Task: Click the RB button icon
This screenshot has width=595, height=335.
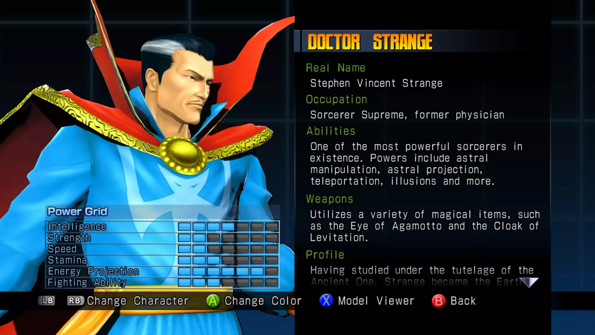Action: click(75, 301)
